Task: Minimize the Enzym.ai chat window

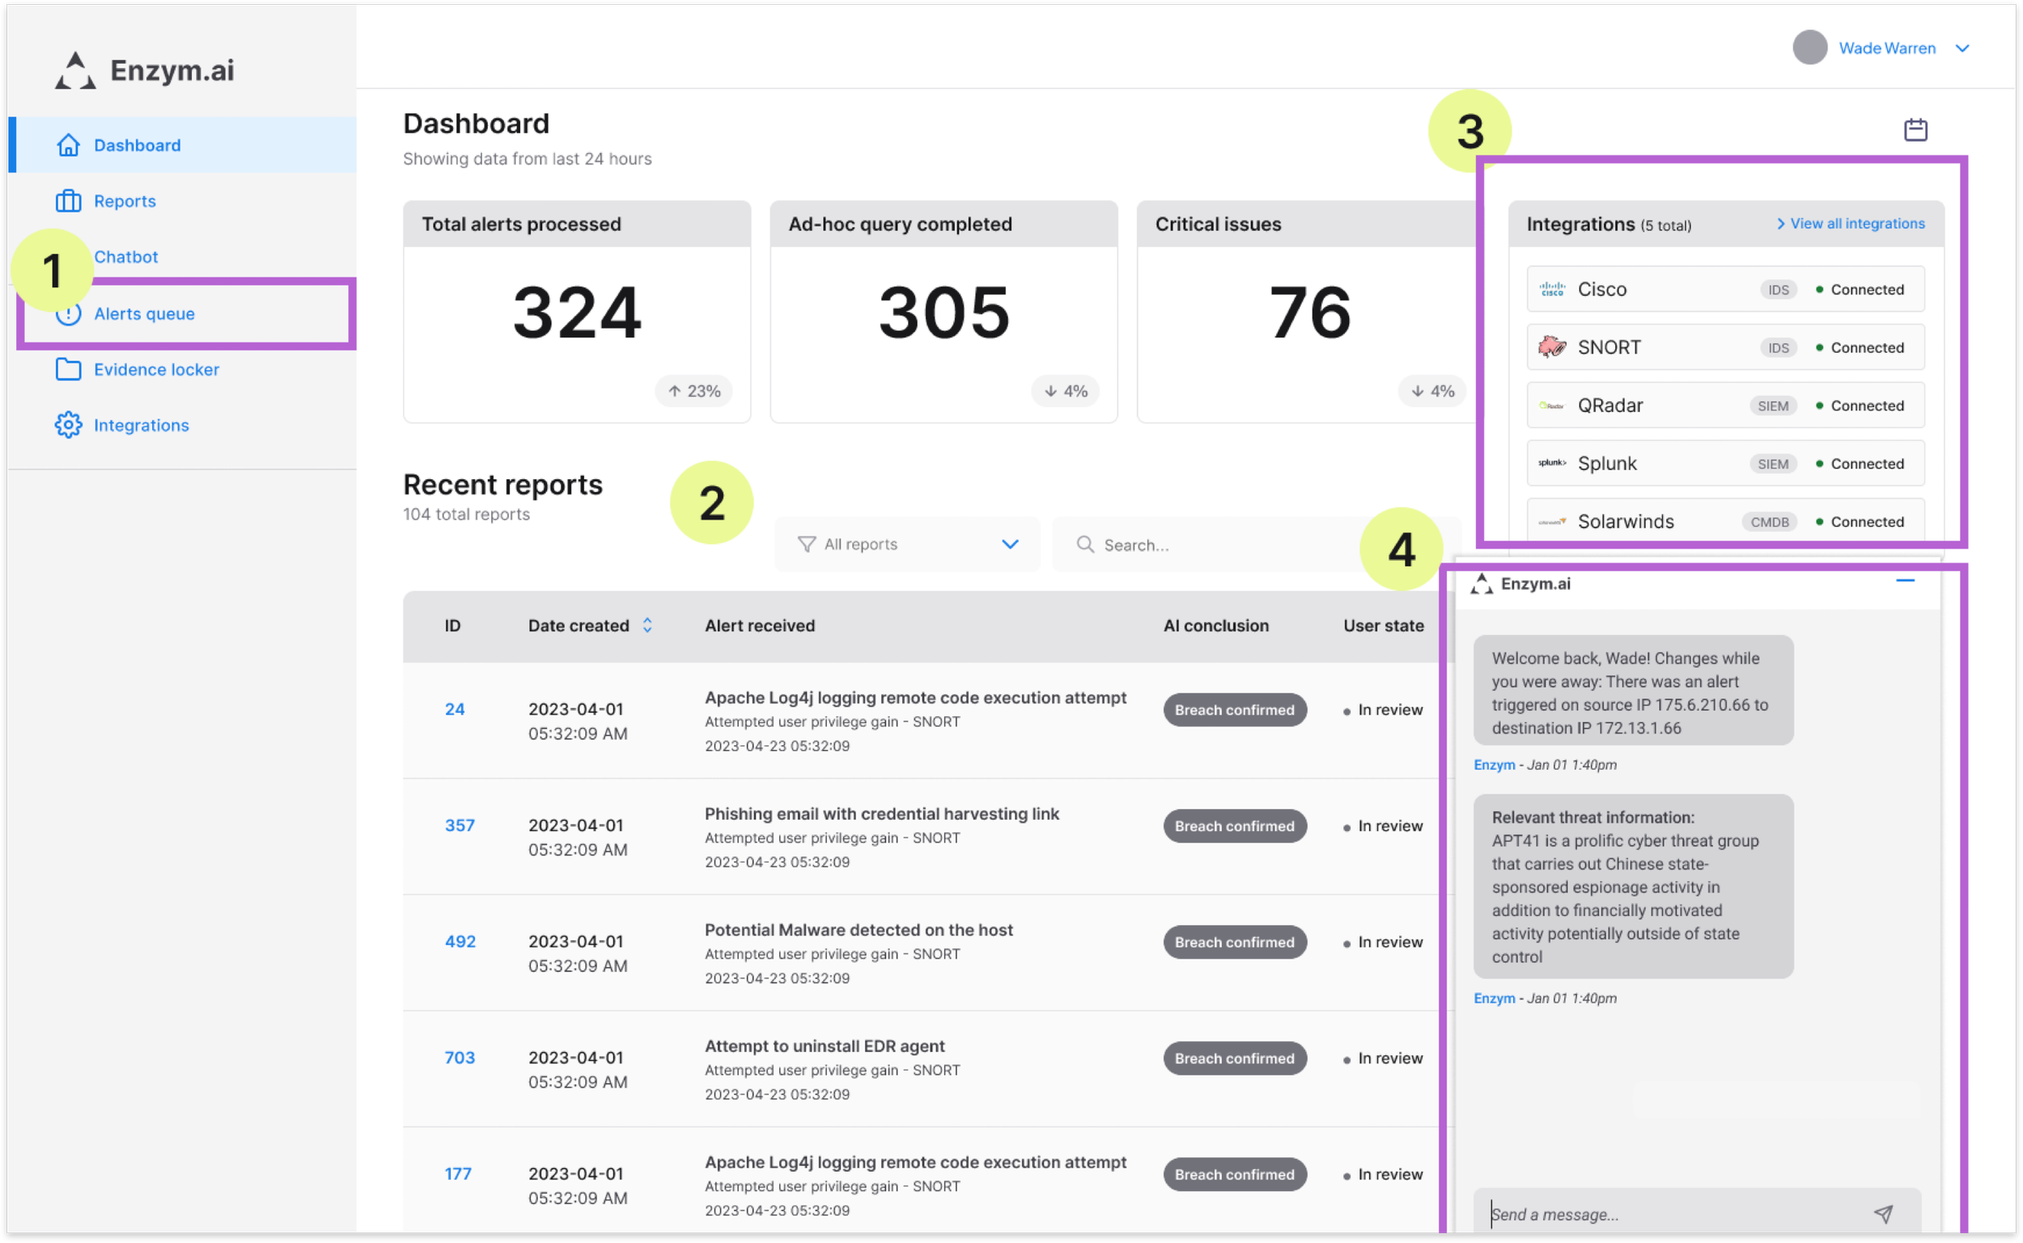Action: 1905,581
